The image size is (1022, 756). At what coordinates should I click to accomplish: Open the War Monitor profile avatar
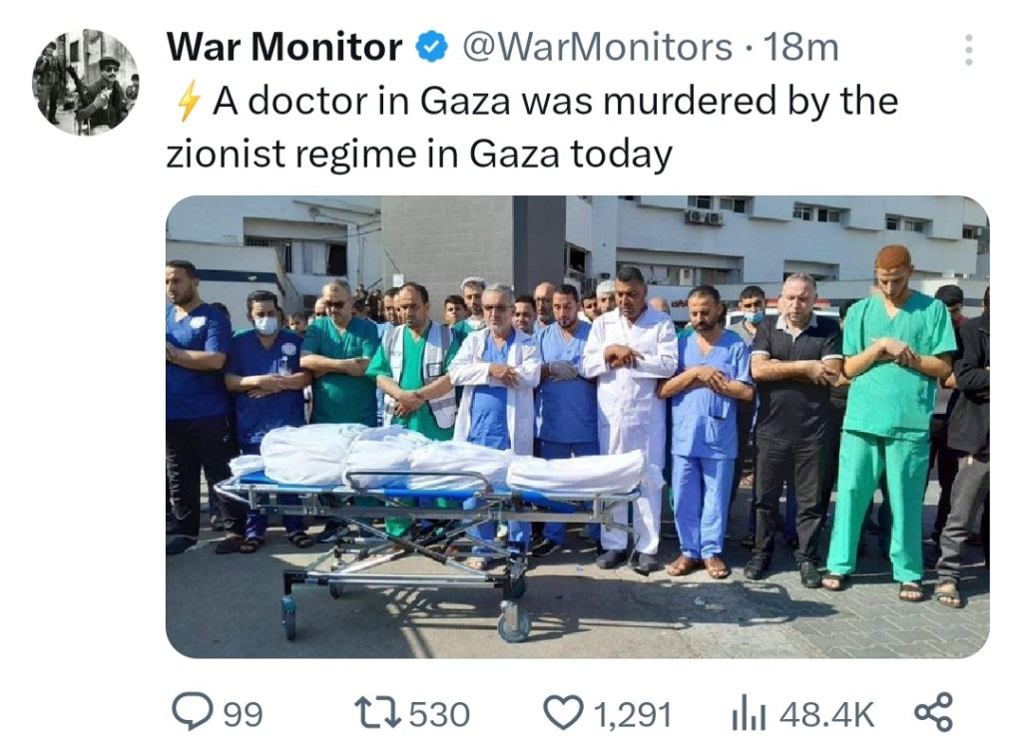click(x=86, y=82)
